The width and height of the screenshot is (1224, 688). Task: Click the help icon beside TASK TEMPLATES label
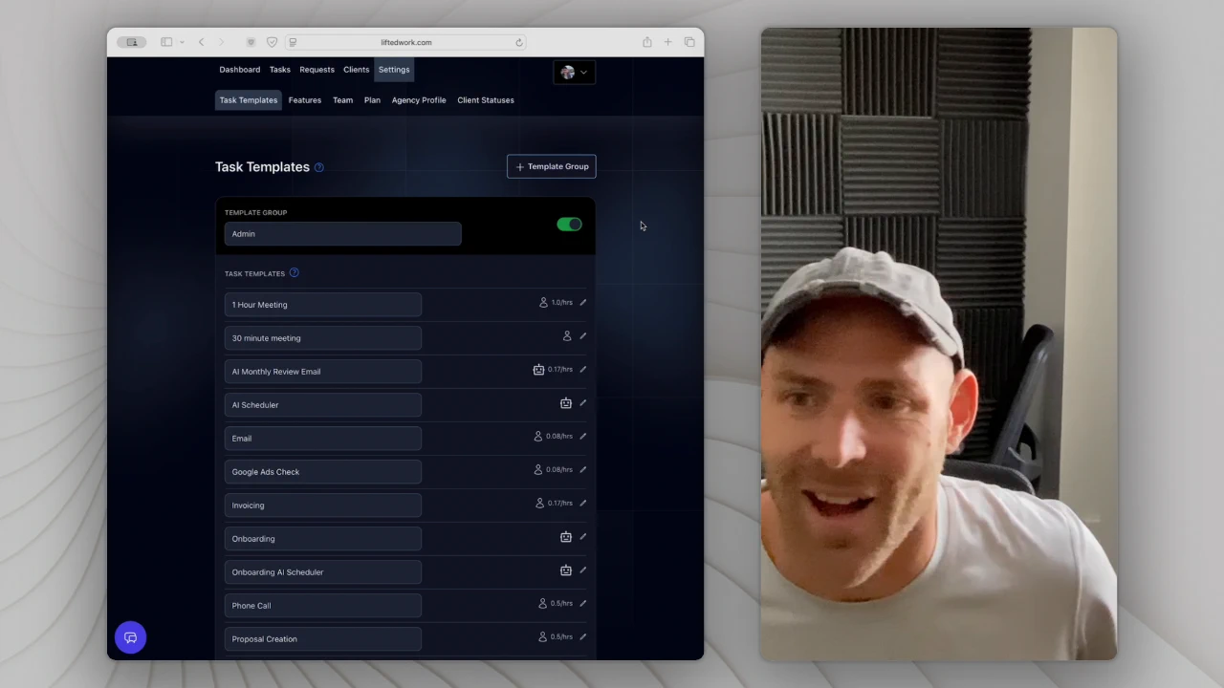point(295,273)
